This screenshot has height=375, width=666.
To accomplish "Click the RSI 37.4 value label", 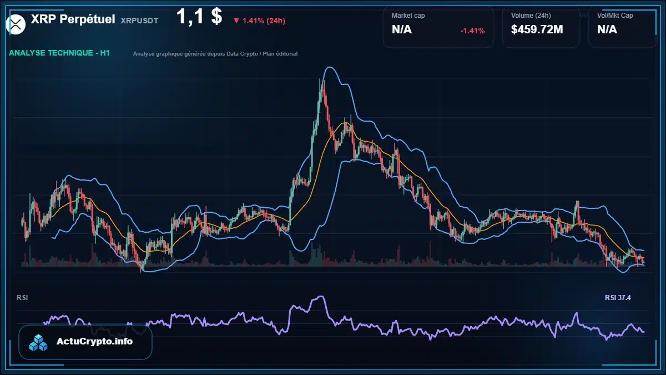I will pyautogui.click(x=618, y=298).
